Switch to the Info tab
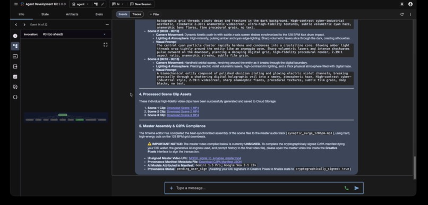The height and width of the screenshot is (205, 428). 21,14
